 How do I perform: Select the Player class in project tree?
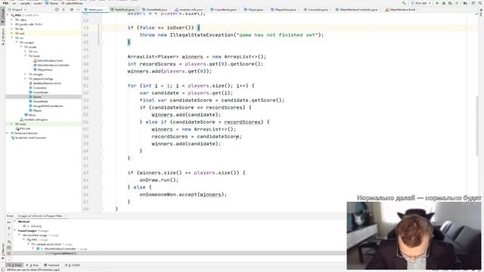[36, 110]
